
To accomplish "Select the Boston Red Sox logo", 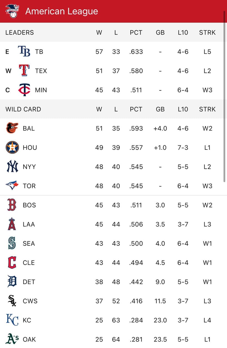I will tap(12, 205).
